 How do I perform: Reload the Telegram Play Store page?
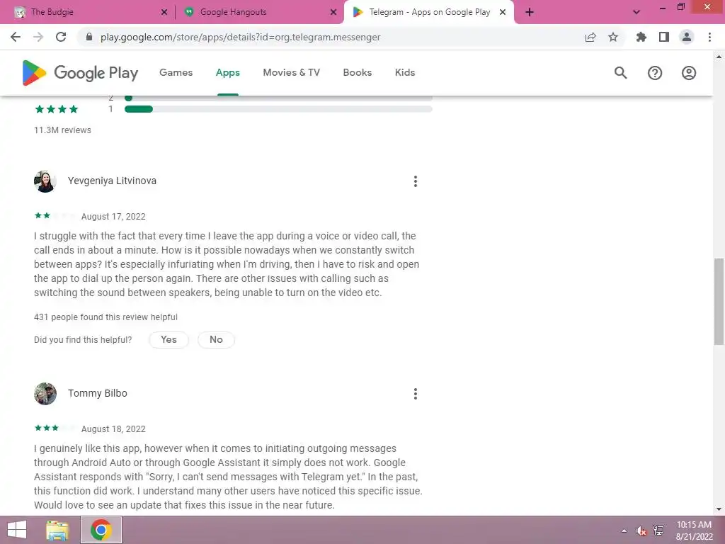pyautogui.click(x=61, y=37)
